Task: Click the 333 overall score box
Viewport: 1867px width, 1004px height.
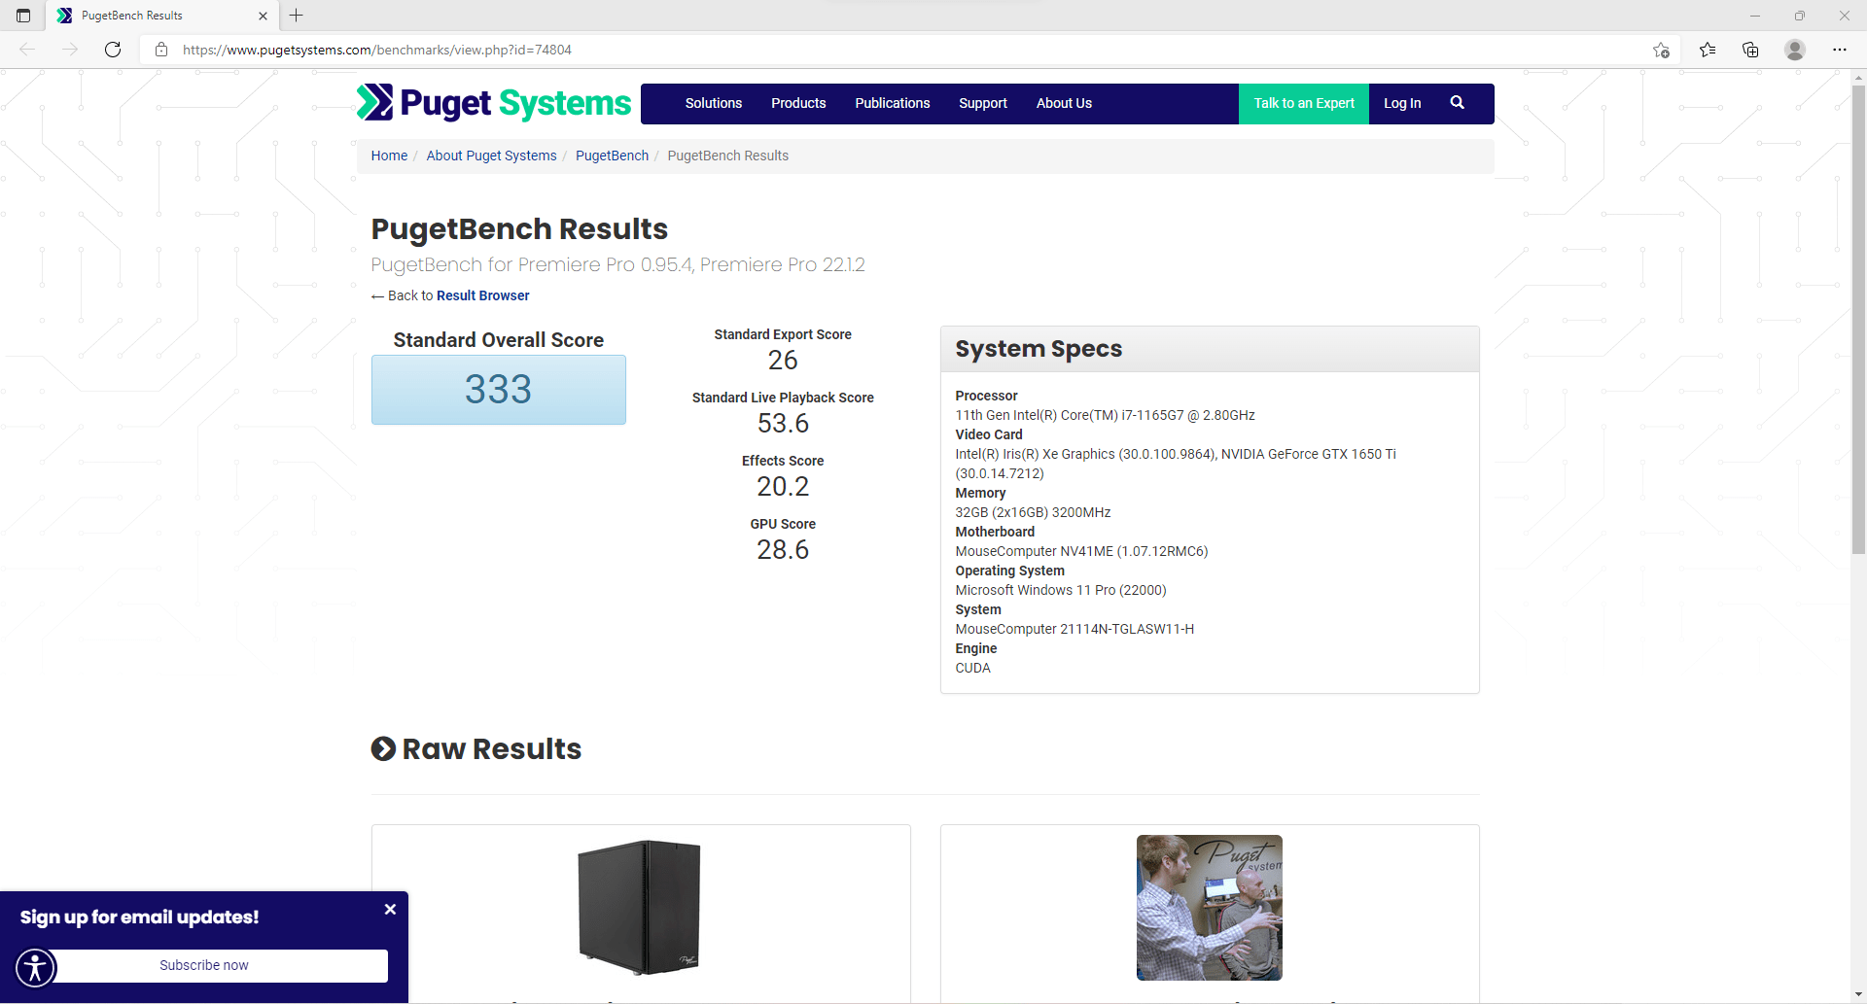Action: tap(498, 390)
